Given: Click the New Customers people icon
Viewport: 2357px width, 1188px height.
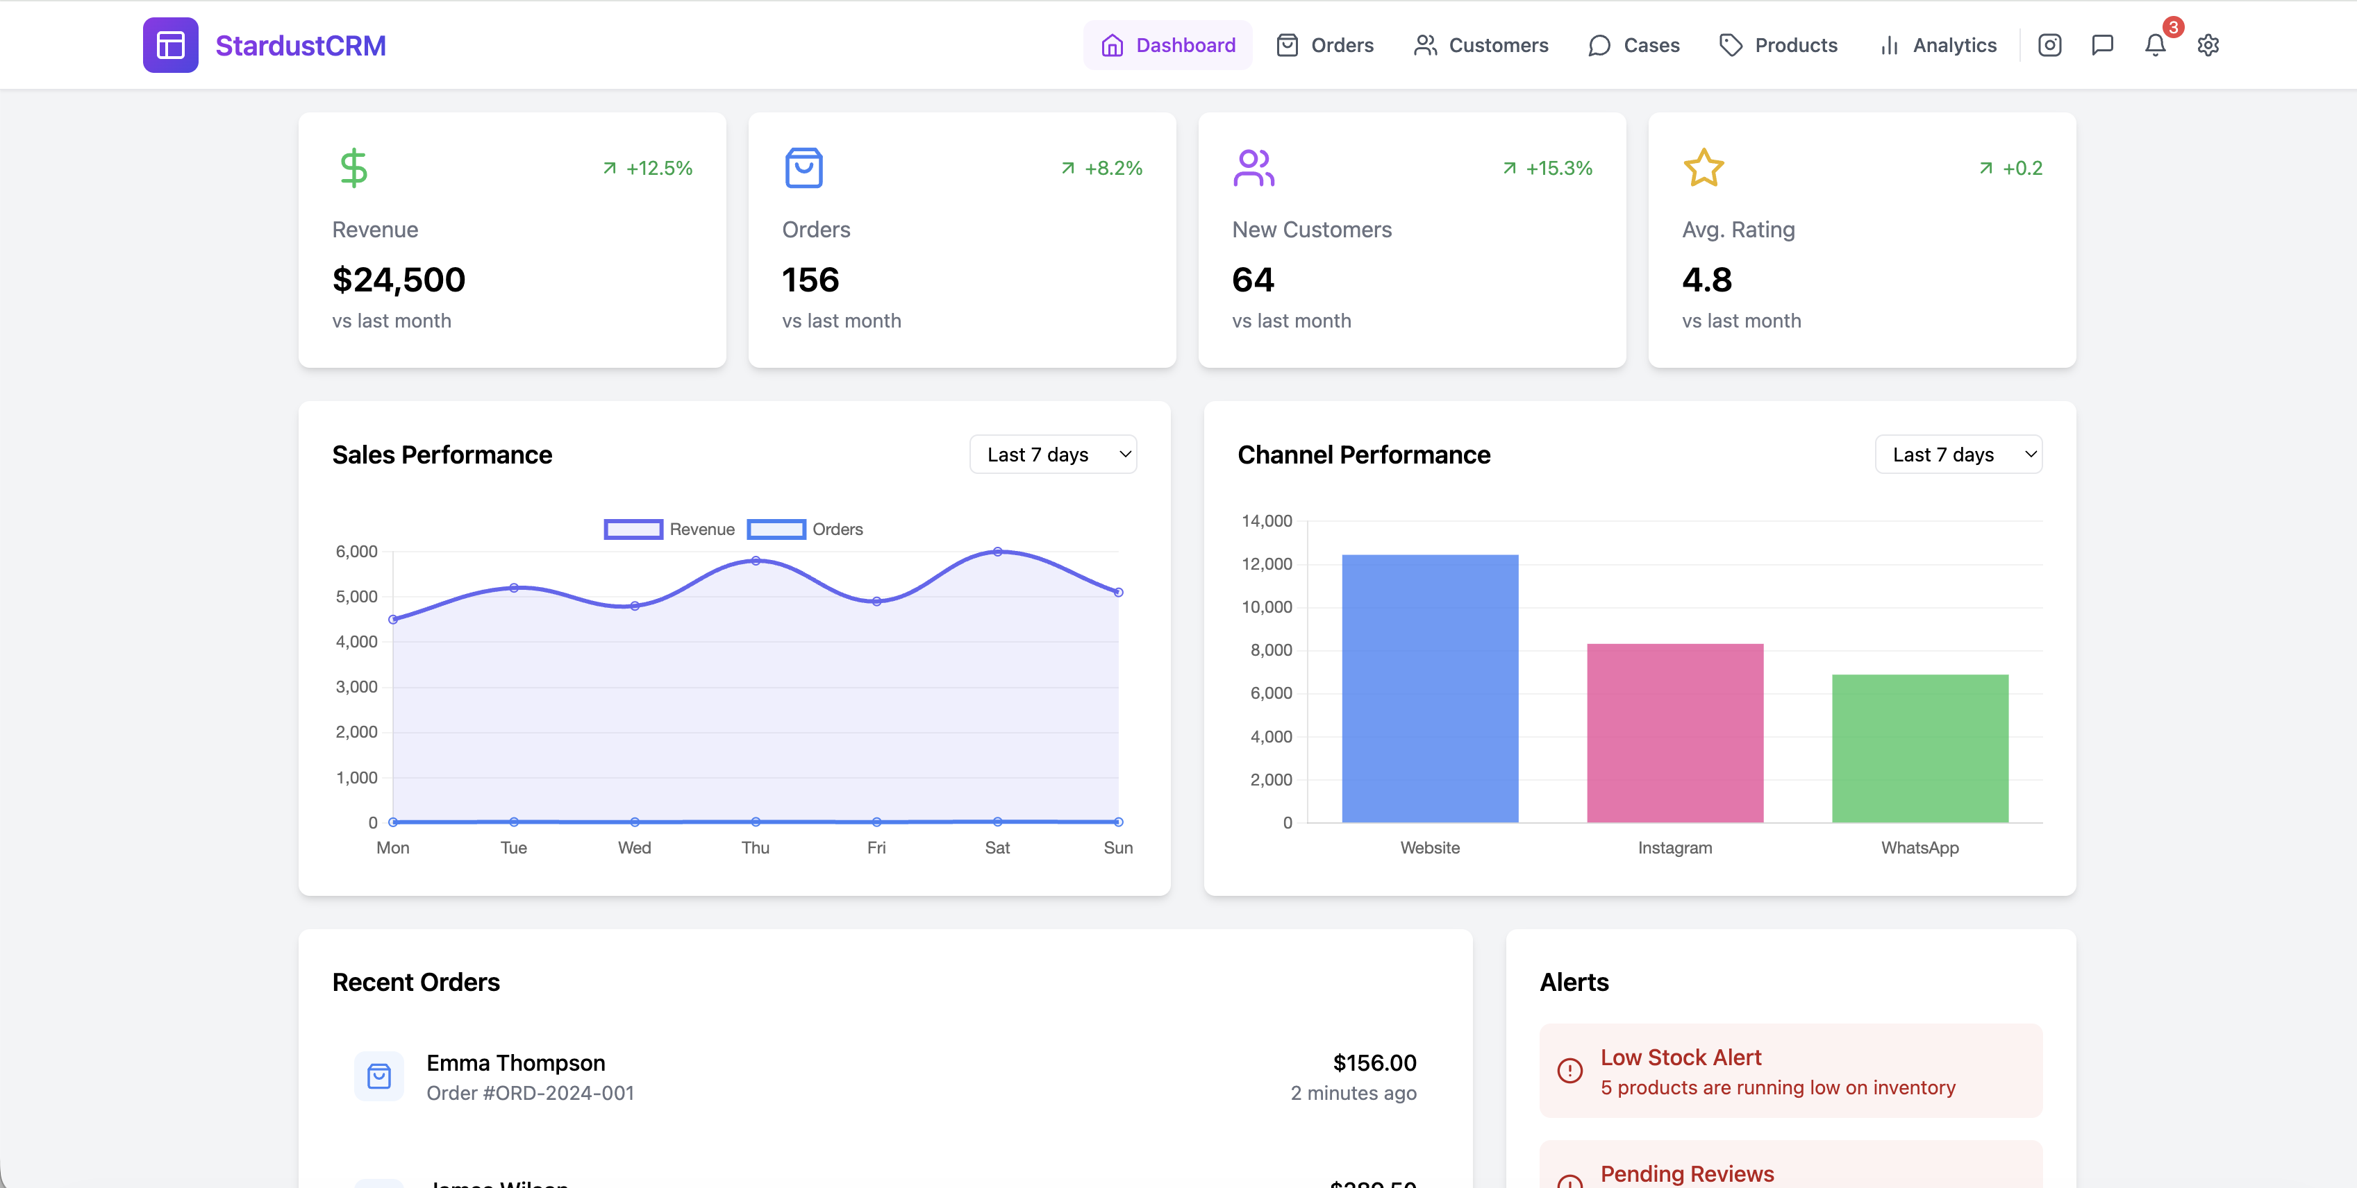Looking at the screenshot, I should [x=1254, y=169].
